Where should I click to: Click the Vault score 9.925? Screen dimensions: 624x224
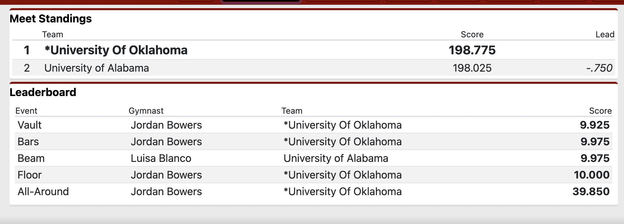pos(595,125)
